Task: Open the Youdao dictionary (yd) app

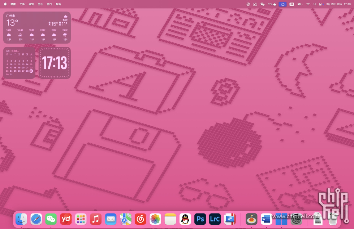Action: pos(66,219)
